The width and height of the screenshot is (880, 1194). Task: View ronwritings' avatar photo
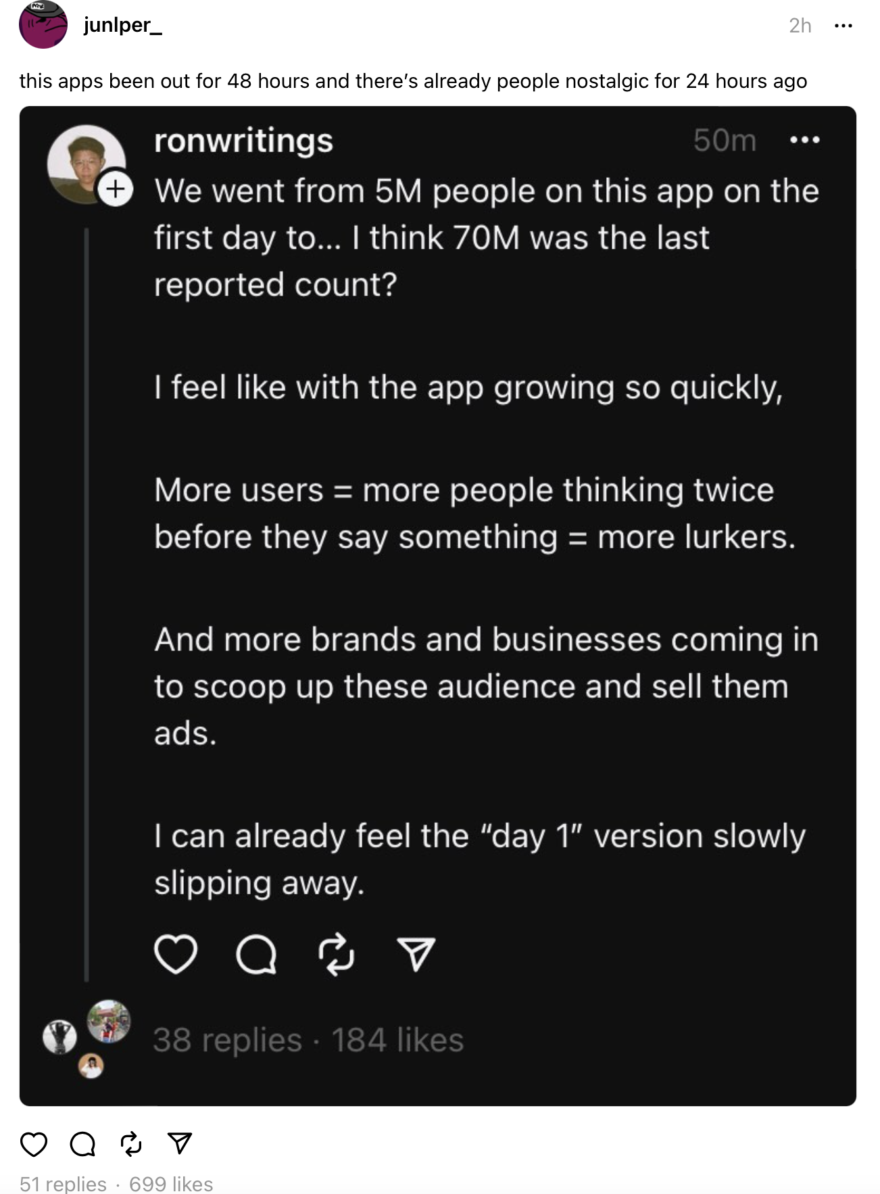(84, 162)
